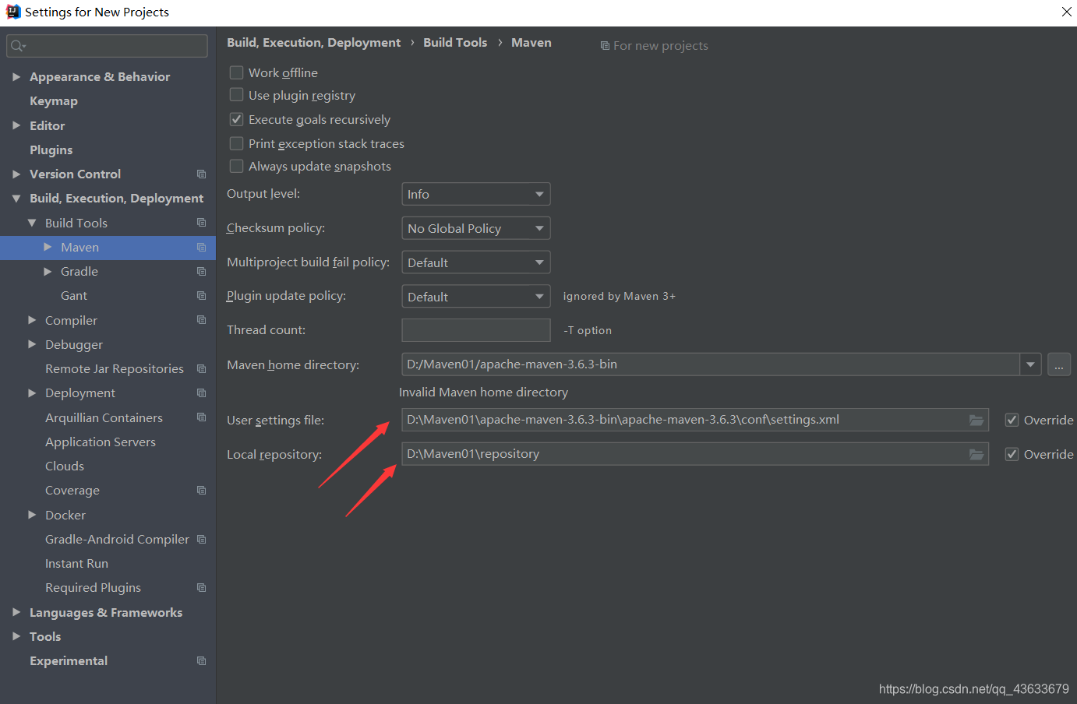Click Build Tools breadcrumb item

tap(455, 43)
